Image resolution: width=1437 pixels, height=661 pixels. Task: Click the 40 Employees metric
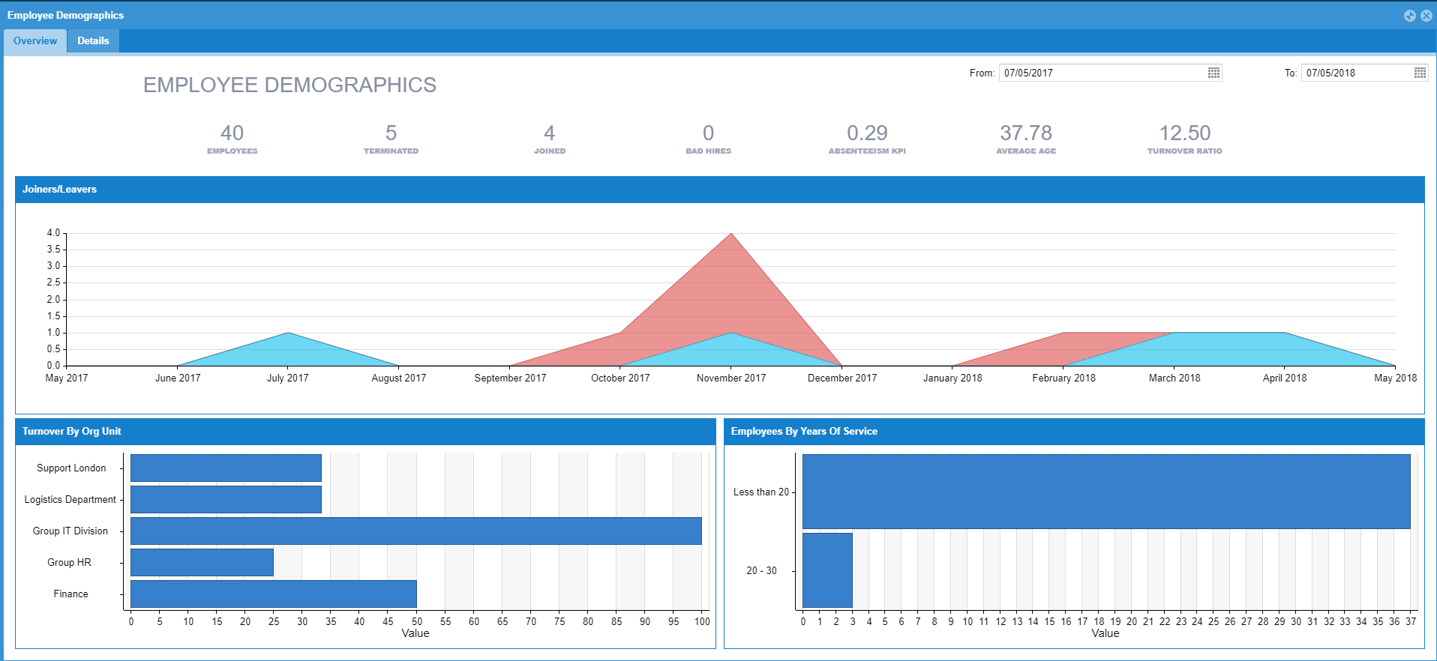point(232,139)
